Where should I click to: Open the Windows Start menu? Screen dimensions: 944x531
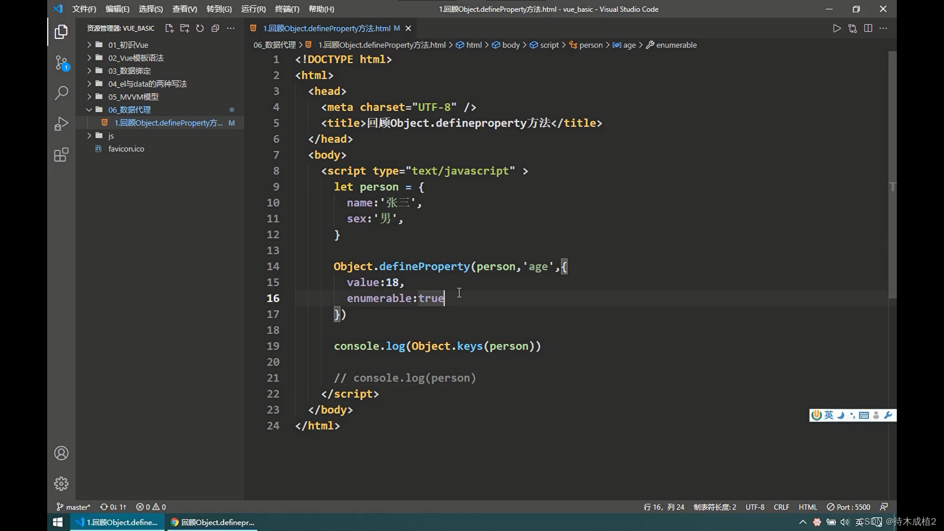58,522
